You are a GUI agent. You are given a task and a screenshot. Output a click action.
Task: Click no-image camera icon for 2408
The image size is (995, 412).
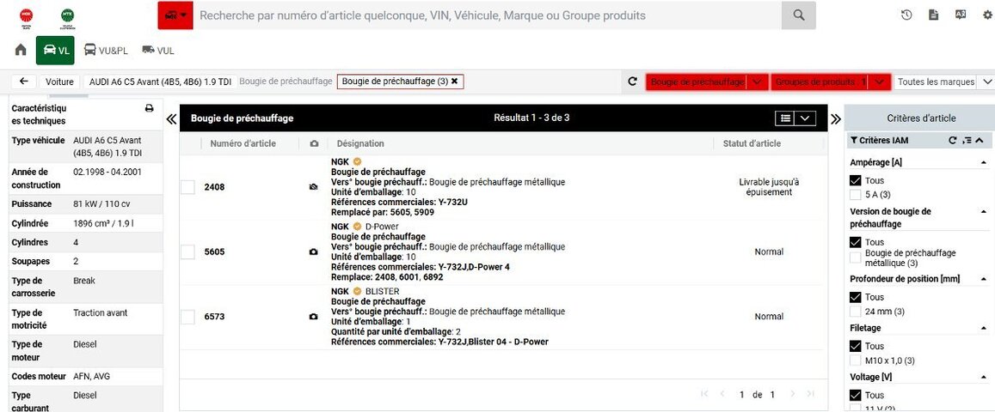[314, 187]
